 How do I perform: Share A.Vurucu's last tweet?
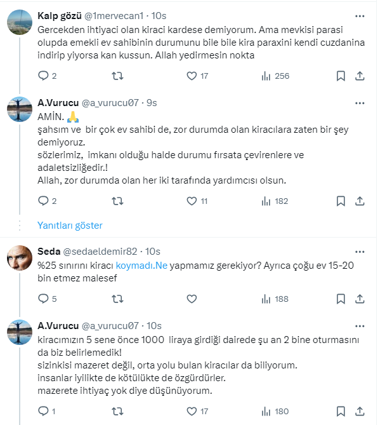360,411
